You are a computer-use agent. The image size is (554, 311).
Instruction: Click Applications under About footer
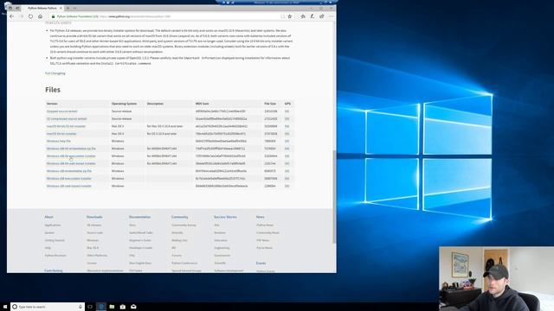[53, 225]
